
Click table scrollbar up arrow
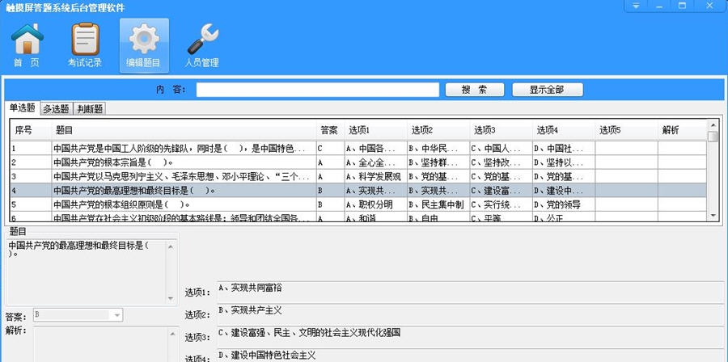[713, 124]
